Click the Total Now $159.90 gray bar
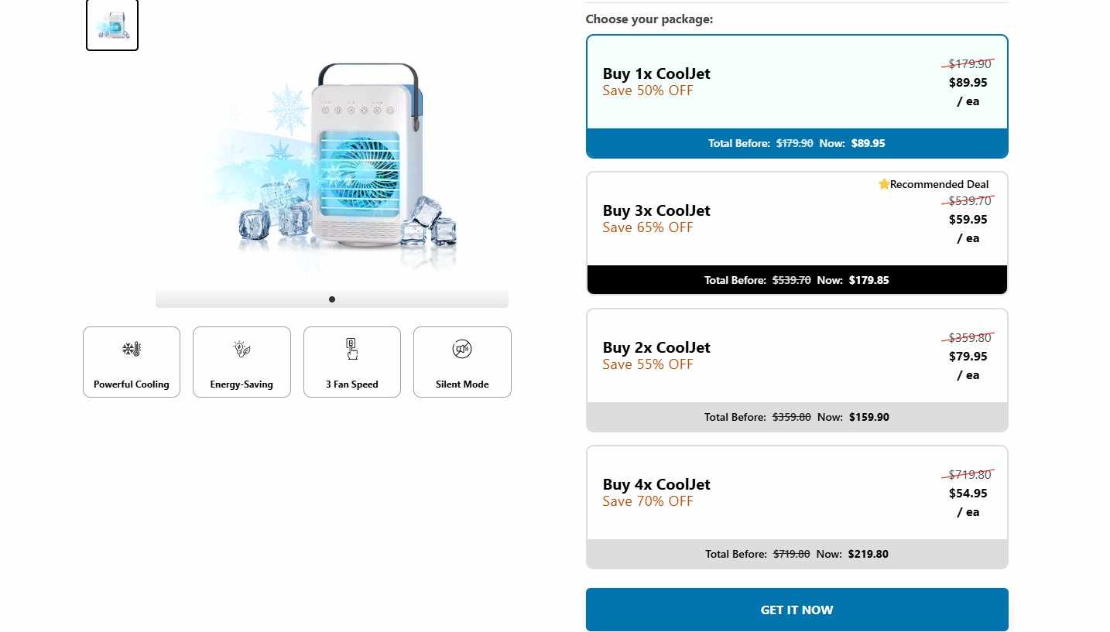1110x632 pixels. pos(797,417)
